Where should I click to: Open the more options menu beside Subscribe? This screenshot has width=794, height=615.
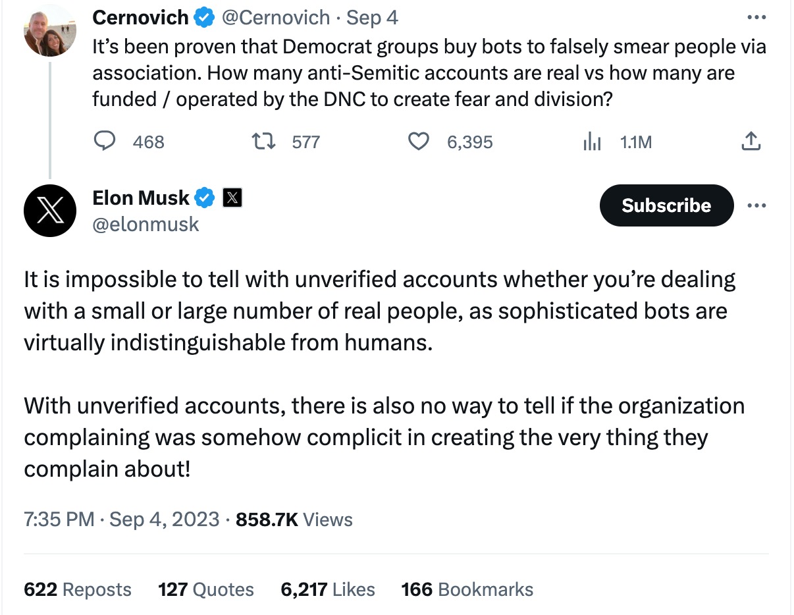(757, 205)
